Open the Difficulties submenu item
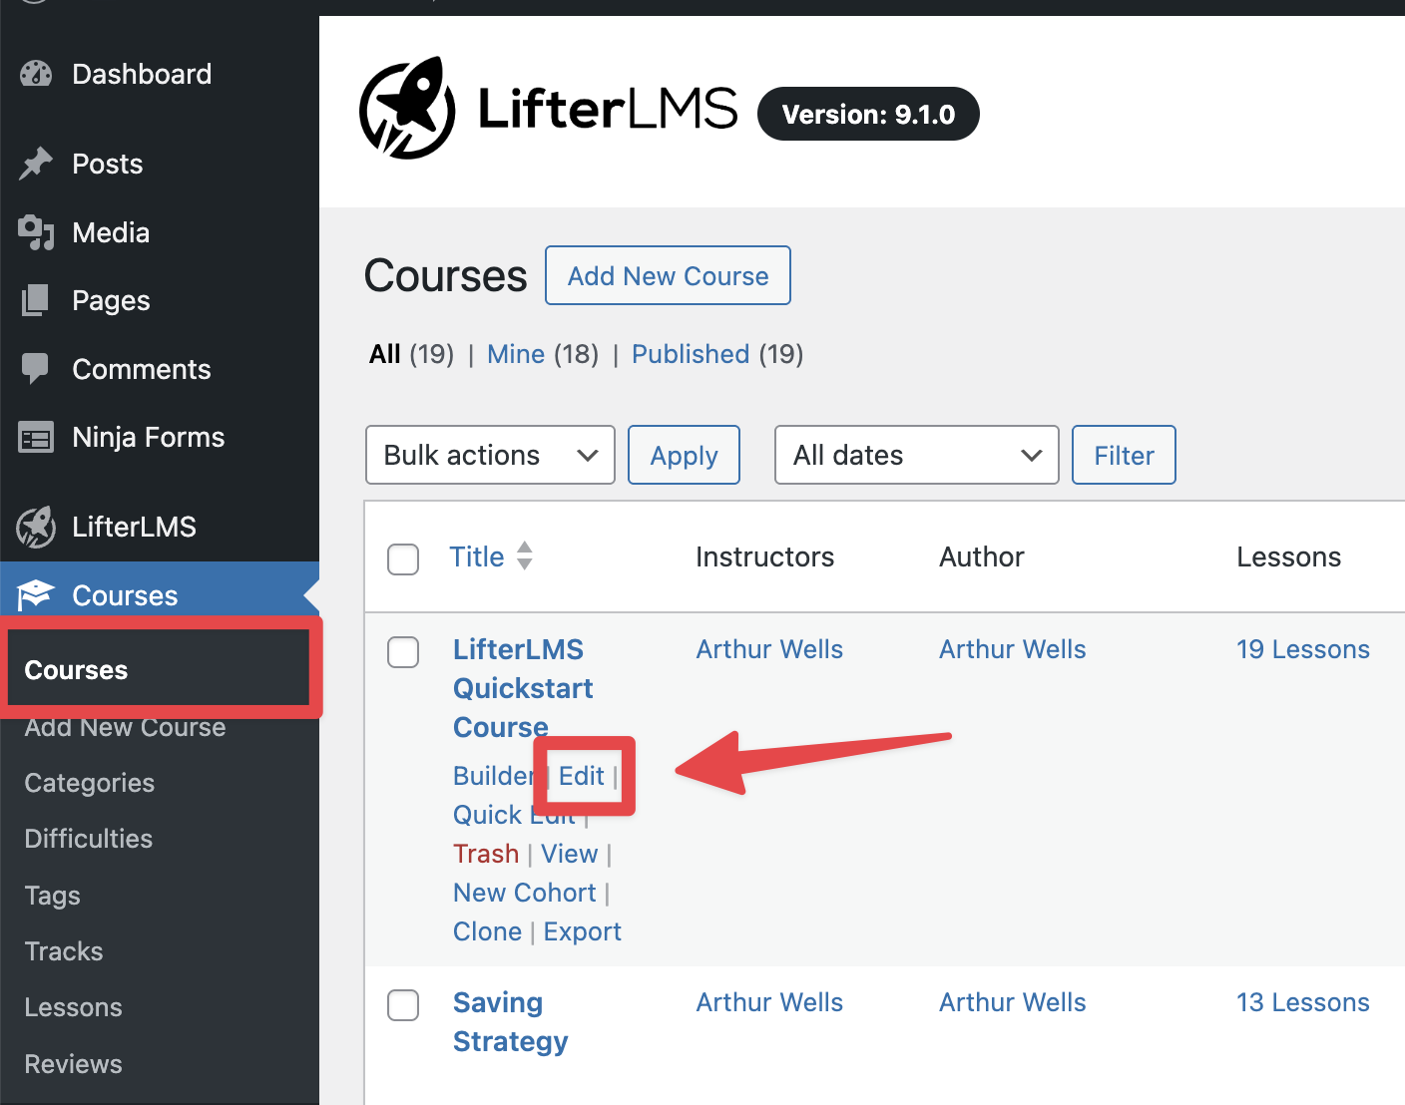1405x1105 pixels. (89, 839)
